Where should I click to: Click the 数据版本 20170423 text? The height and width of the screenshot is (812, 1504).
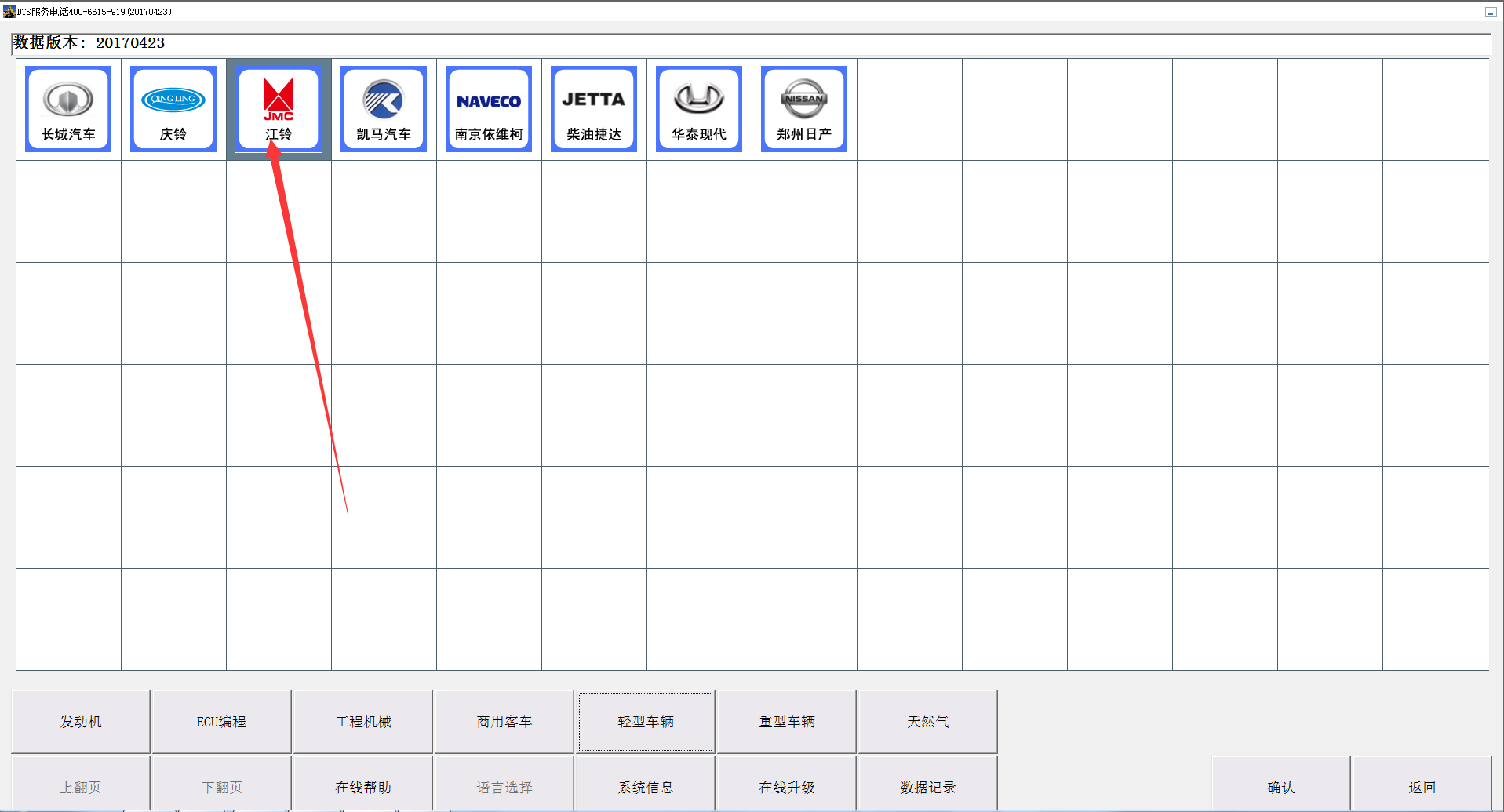[89, 43]
